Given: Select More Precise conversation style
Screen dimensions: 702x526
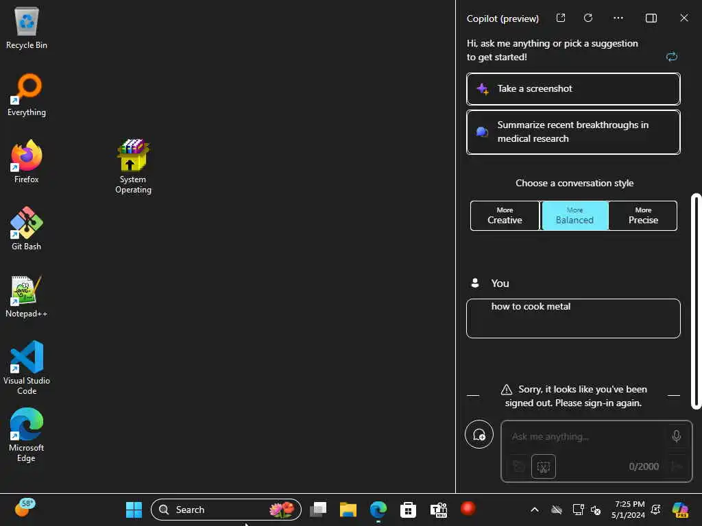Looking at the screenshot, I should click(x=643, y=216).
